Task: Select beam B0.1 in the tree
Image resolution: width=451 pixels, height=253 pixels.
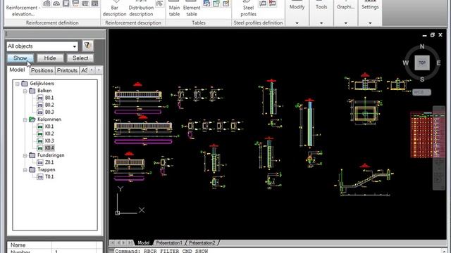Action: [x=49, y=98]
